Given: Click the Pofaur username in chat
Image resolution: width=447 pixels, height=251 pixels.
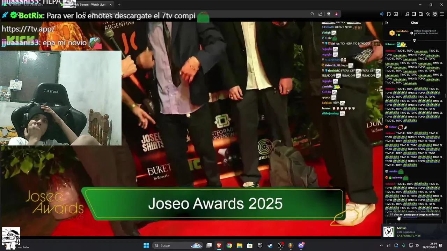Looking at the screenshot, I should tap(393, 127).
